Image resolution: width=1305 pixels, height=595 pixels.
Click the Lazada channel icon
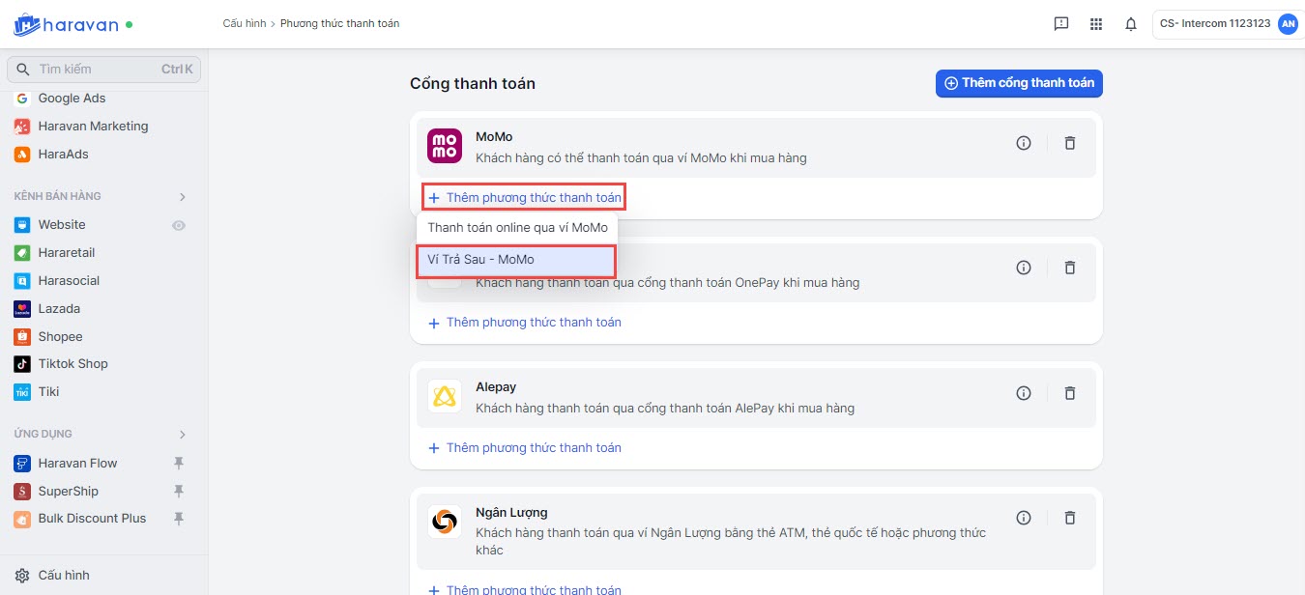[x=22, y=309]
